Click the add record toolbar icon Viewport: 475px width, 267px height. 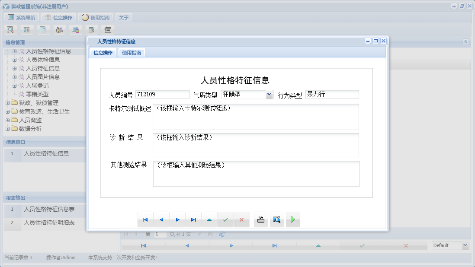tap(91, 29)
